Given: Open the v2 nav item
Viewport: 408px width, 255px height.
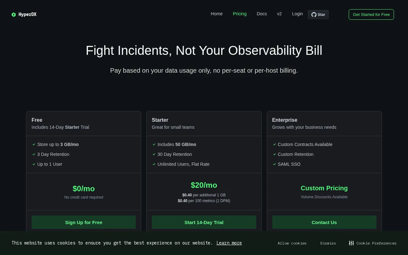Looking at the screenshot, I should coord(280,14).
